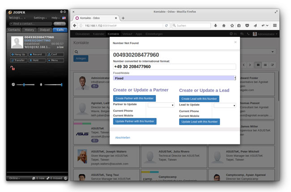Screen dimensions: 291x192
Task: Open the Online status dropdown in Zoiper
Action: pos(14,178)
